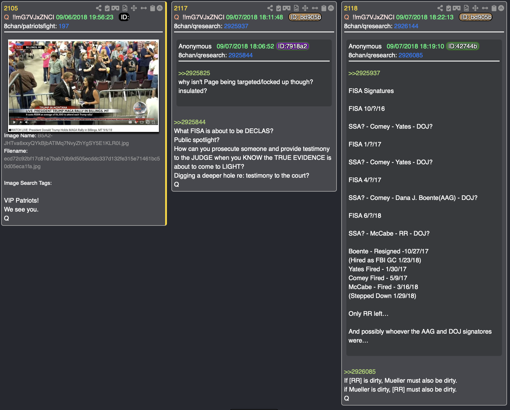510x410 pixels.
Task: Click the horizontal arrows icon on post 2117
Action: (x=315, y=8)
